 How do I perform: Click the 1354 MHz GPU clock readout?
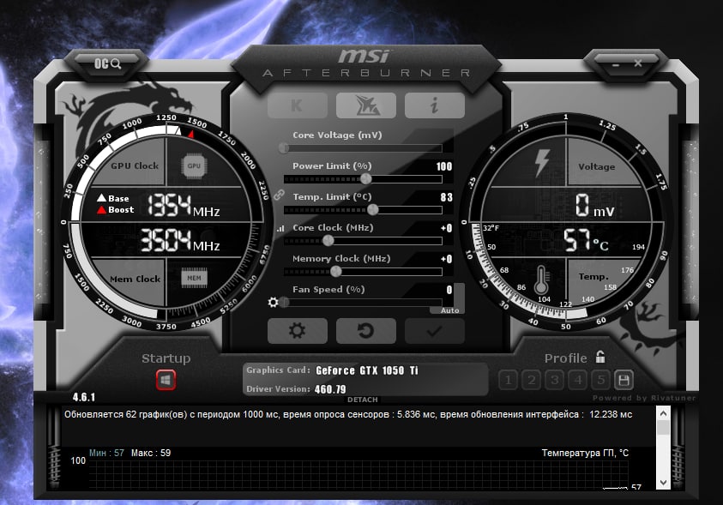pyautogui.click(x=184, y=205)
